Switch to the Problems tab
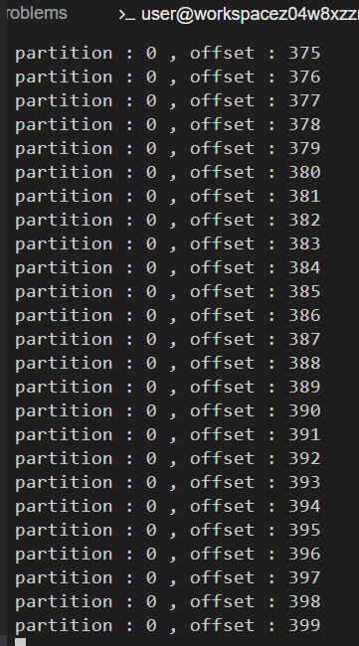The height and width of the screenshot is (646, 359). [x=37, y=13]
